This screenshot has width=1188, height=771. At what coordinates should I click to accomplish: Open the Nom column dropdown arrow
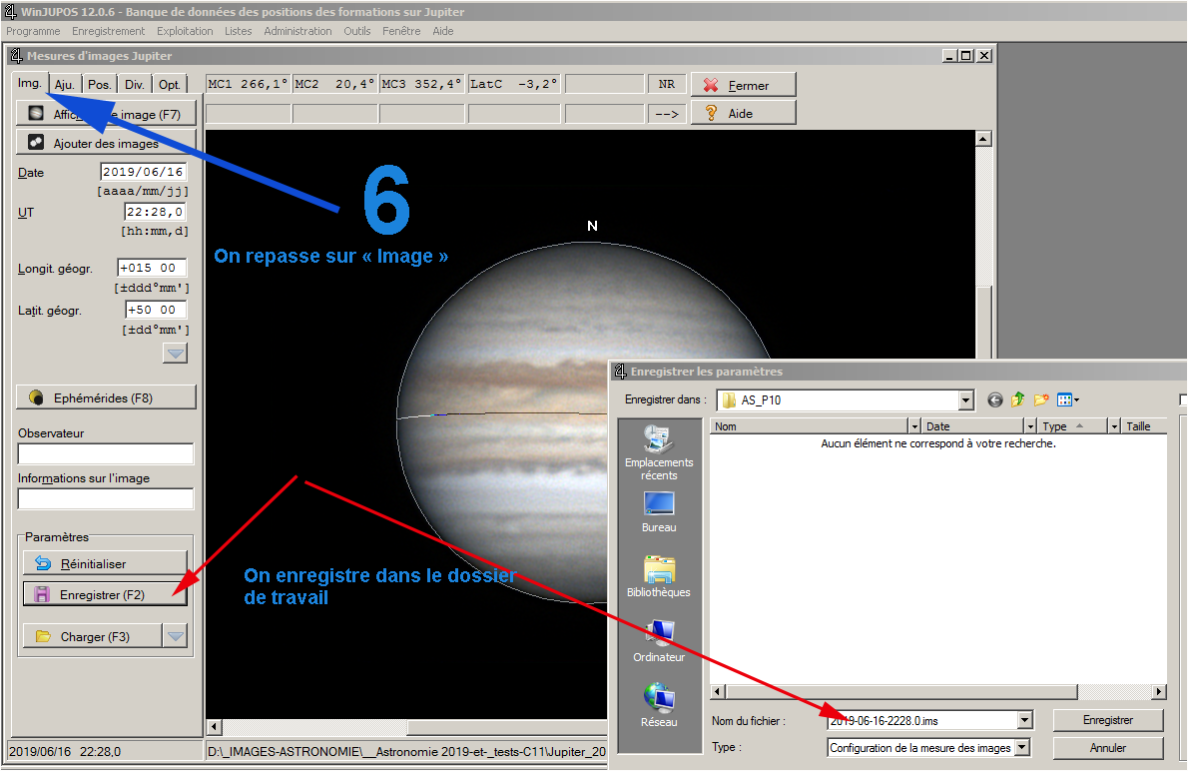point(914,426)
